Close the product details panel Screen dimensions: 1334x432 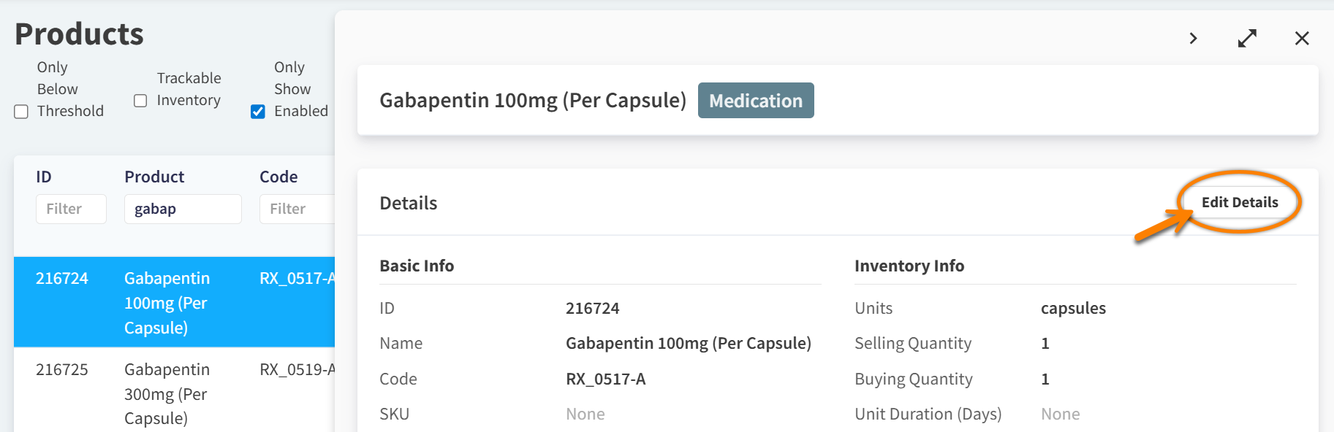click(x=1302, y=38)
